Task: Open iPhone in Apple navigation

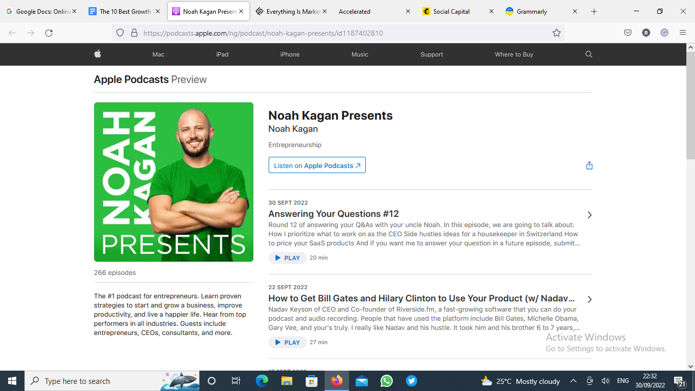Action: (290, 54)
